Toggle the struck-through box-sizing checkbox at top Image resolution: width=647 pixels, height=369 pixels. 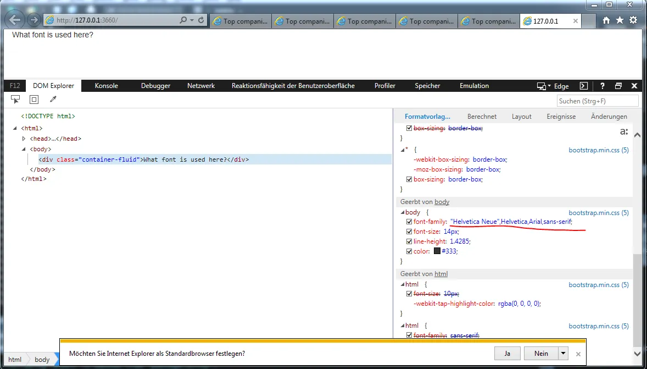(409, 128)
